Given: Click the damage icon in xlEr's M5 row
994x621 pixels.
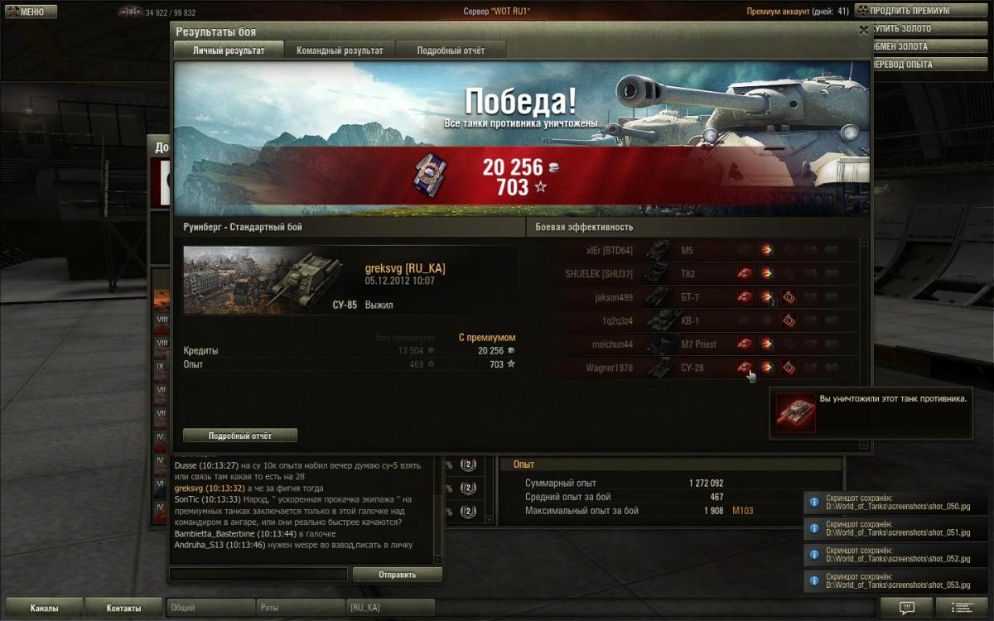Looking at the screenshot, I should 767,250.
